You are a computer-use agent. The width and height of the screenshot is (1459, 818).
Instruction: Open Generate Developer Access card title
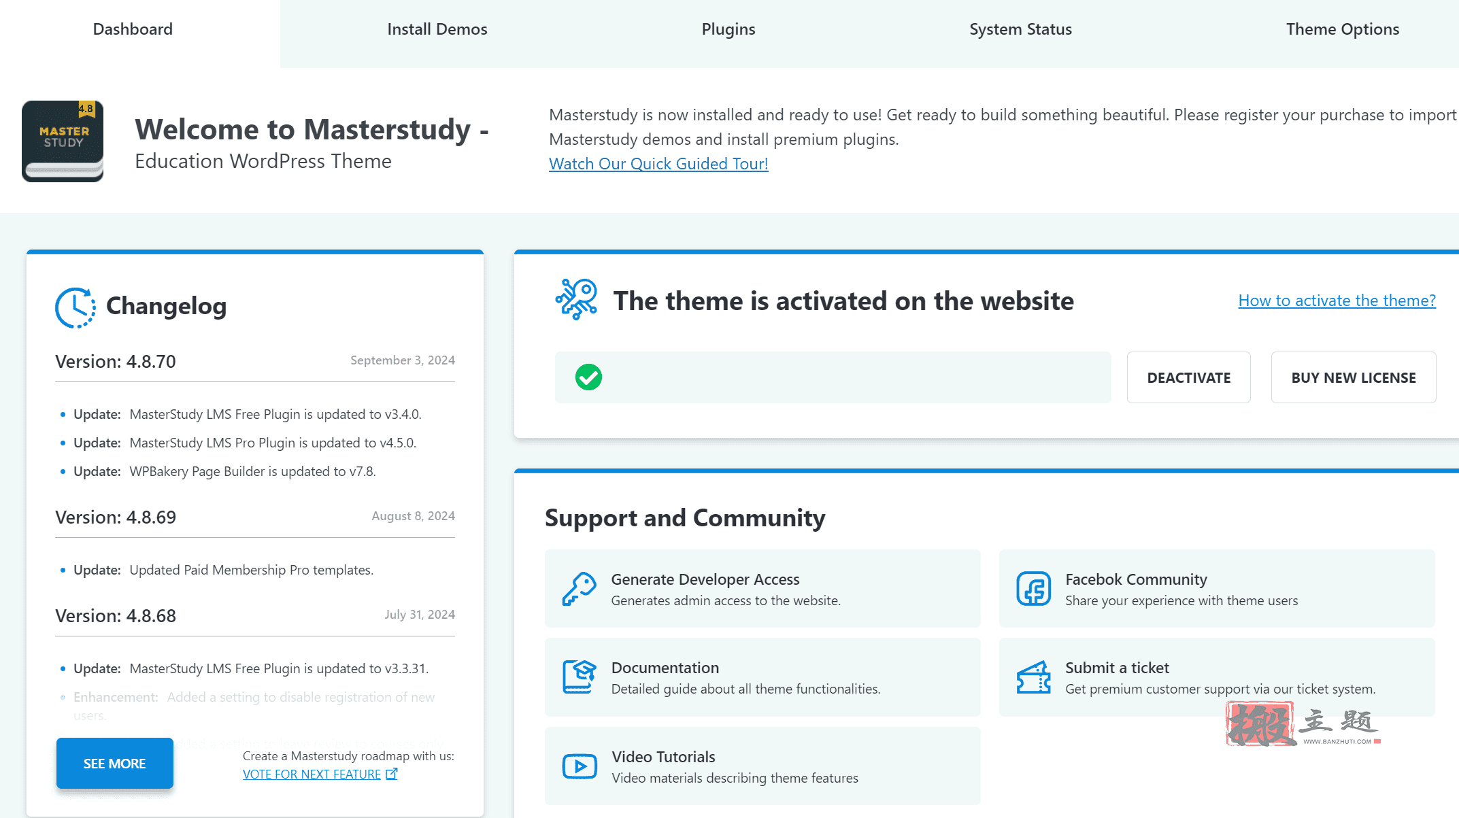point(705,579)
